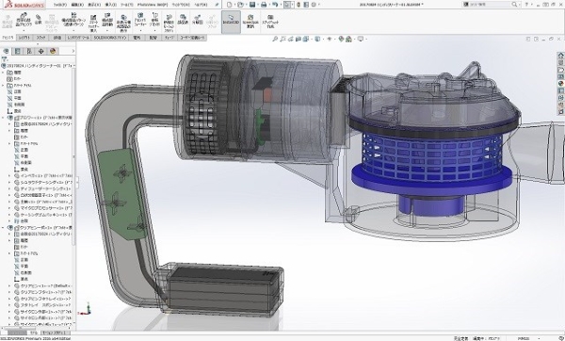The image size is (565, 341).
Task: Click Zoom to Fit in heads-up view toolbar
Action: [x=275, y=39]
